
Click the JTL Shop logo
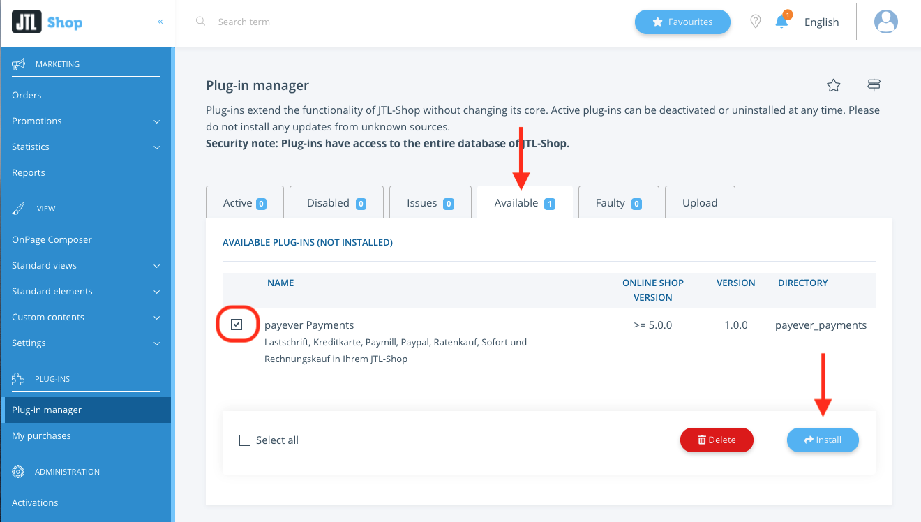coord(47,22)
